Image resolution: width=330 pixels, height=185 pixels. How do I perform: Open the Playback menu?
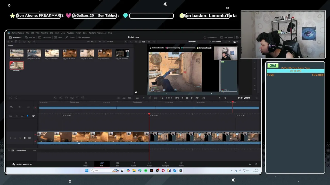pos(70,33)
